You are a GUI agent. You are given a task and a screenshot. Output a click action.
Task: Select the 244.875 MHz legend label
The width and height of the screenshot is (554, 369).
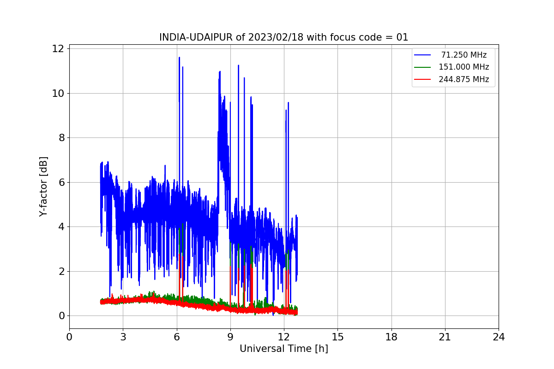[464, 79]
